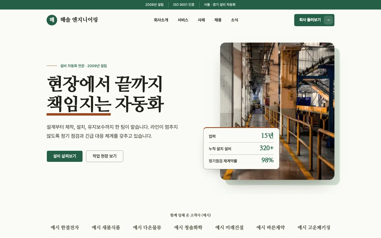The width and height of the screenshot is (381, 238).
Task: Click the 예시 새봄식품 client name
Action: pos(106,228)
